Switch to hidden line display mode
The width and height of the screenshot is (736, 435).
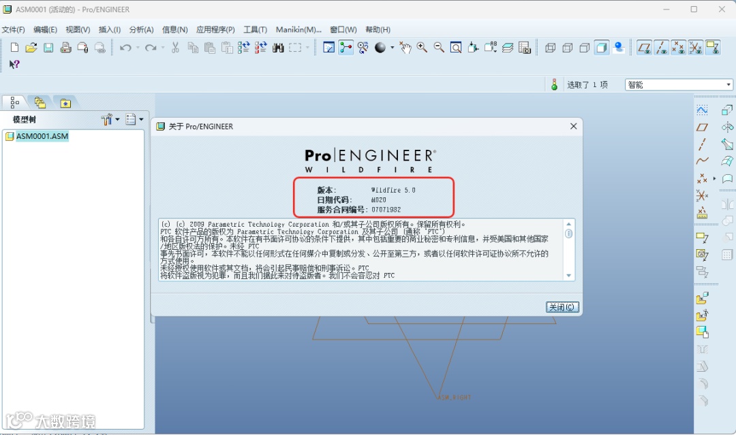click(567, 48)
